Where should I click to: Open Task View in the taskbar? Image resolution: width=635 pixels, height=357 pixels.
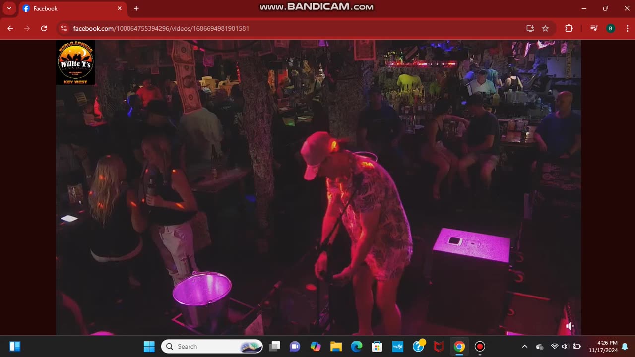[274, 346]
